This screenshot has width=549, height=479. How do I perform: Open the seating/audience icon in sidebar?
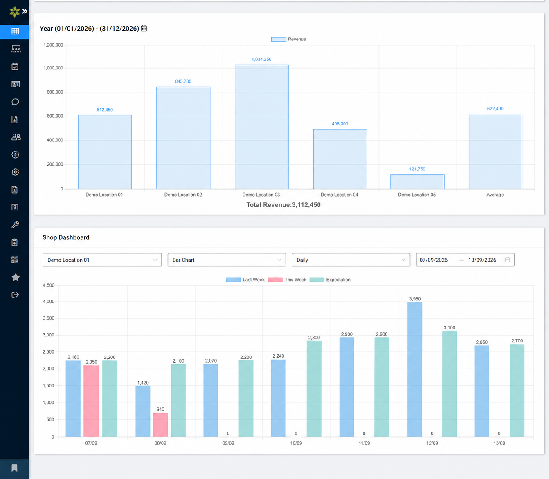tap(16, 49)
